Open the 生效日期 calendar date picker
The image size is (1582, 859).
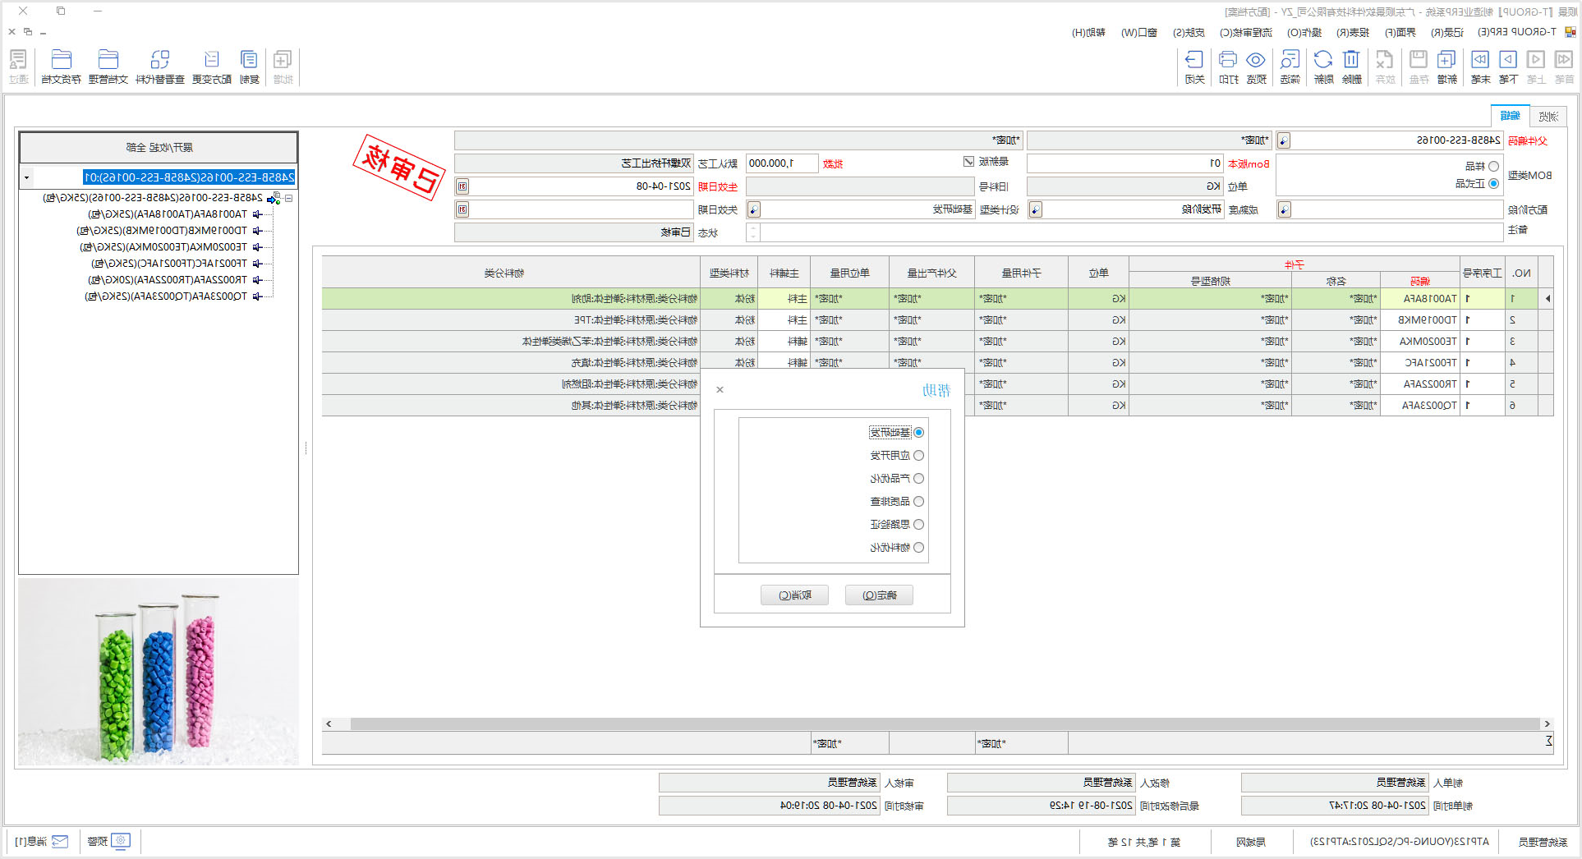(462, 186)
